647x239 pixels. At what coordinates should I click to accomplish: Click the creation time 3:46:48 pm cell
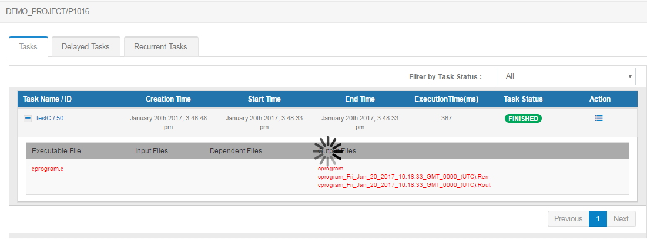tap(168, 122)
